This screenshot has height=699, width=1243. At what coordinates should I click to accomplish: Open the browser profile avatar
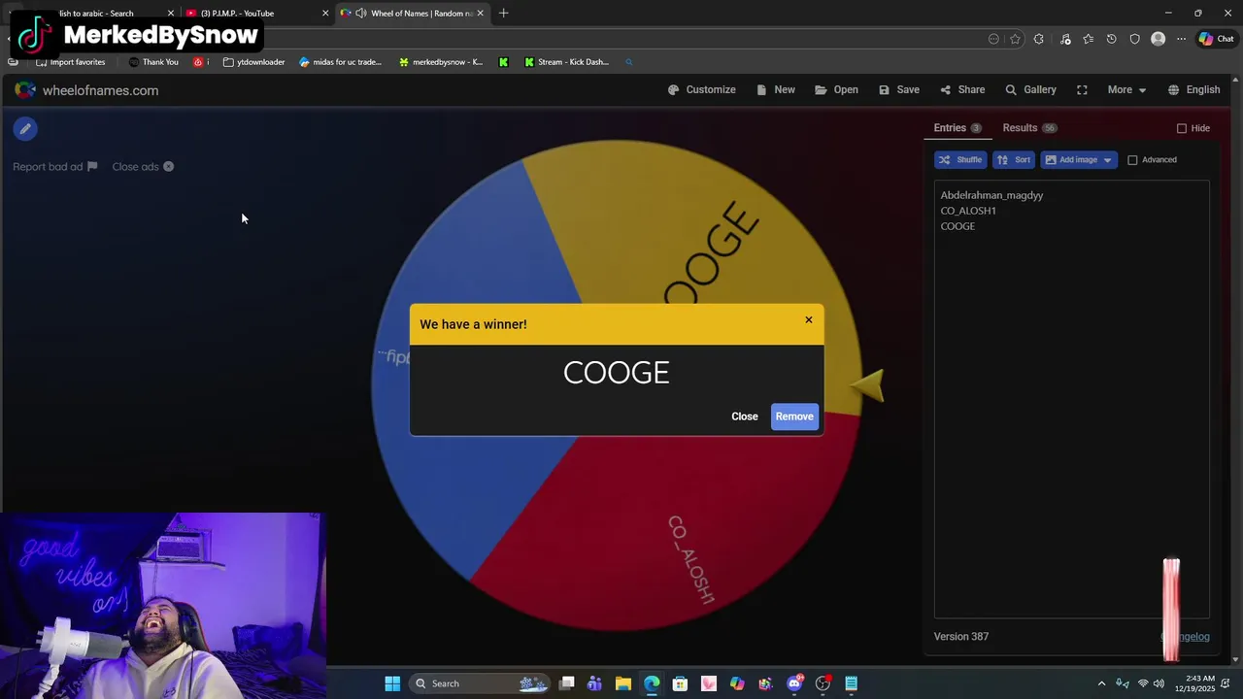tap(1158, 39)
